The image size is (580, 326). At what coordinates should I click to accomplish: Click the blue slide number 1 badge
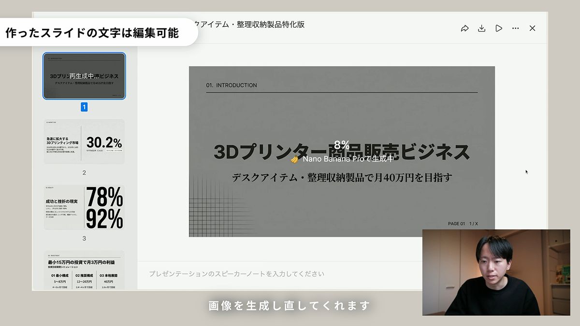coord(84,107)
